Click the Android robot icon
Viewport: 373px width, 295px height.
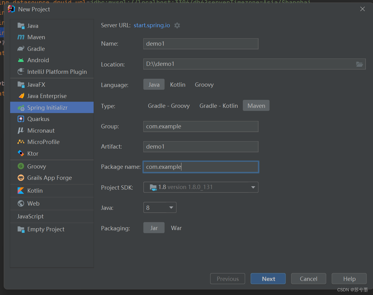coord(21,60)
